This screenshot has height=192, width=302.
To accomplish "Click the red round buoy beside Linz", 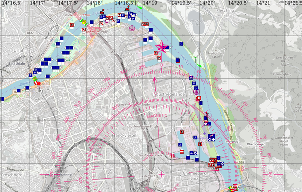I will click(39, 84).
